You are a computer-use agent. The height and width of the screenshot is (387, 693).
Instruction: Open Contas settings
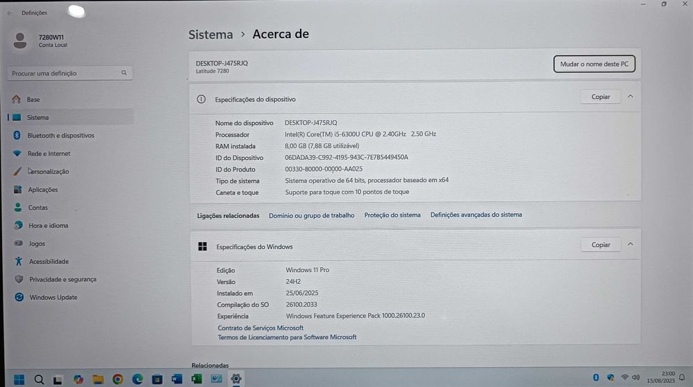38,208
